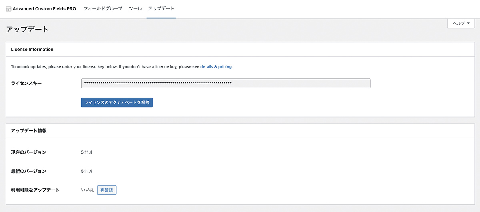Click the Advanced Custom Fields PRO title
Image resolution: width=480 pixels, height=212 pixels.
(44, 9)
